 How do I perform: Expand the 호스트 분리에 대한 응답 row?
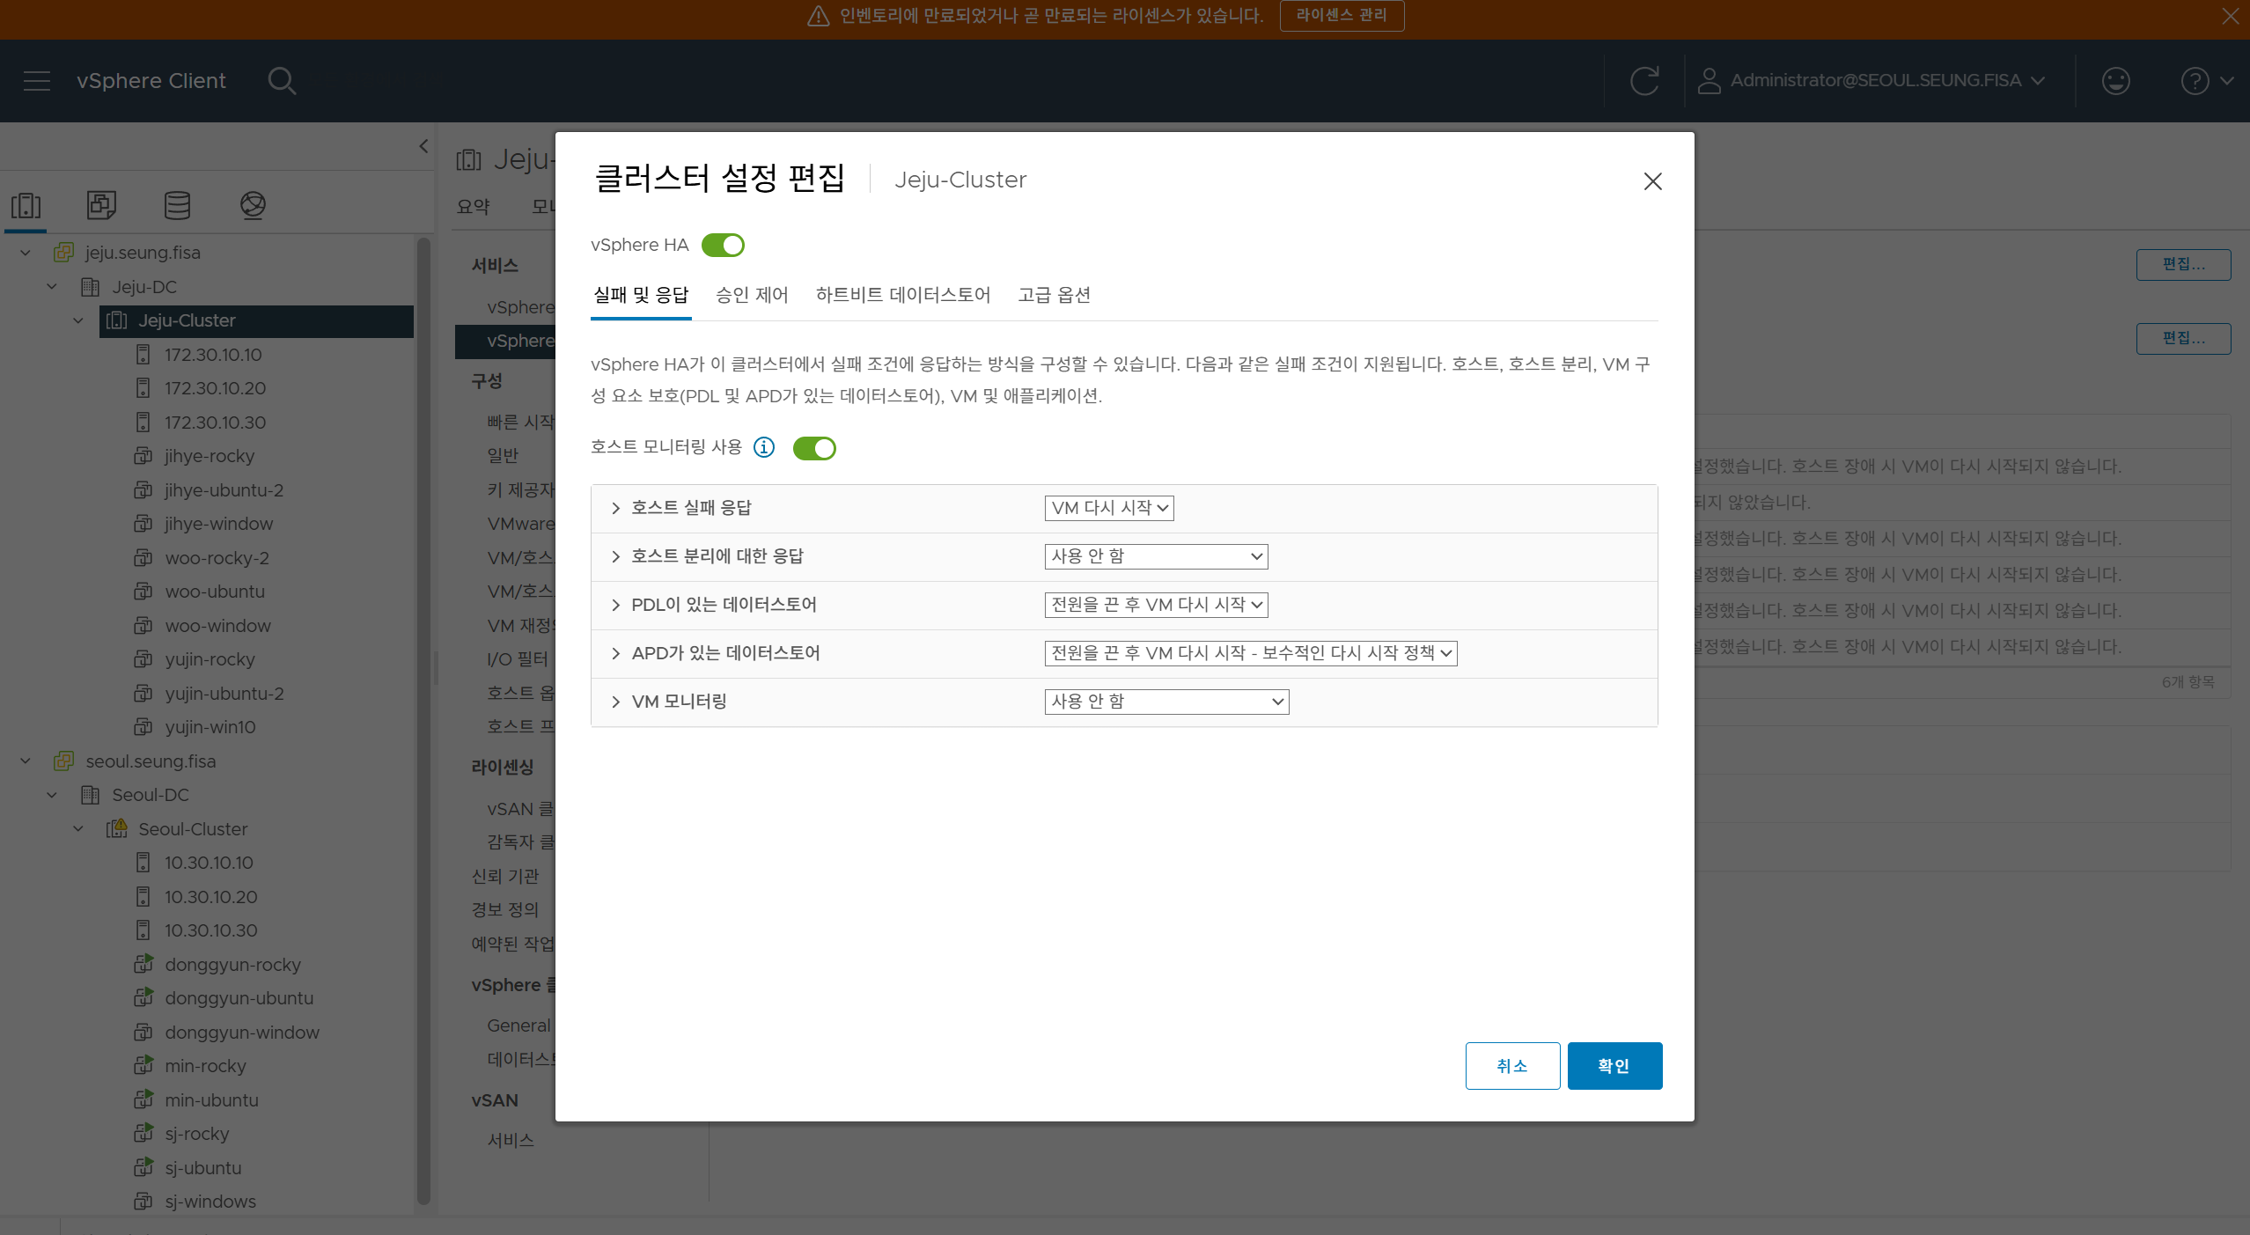click(x=615, y=556)
